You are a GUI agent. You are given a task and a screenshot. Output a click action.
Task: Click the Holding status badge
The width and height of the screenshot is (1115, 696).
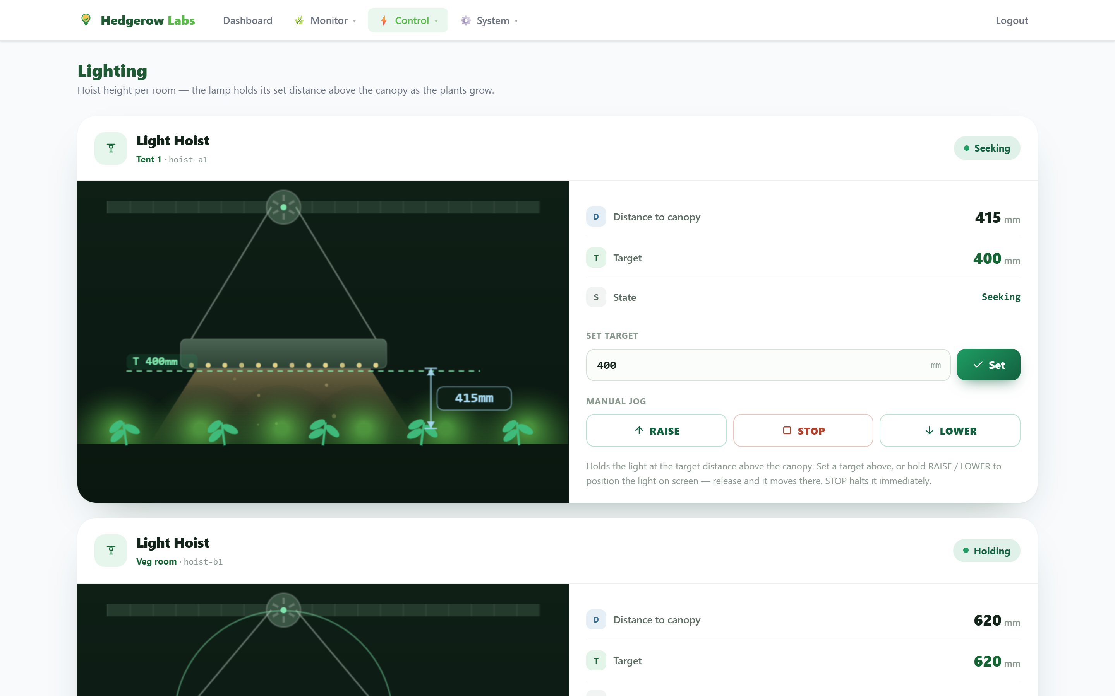tap(986, 551)
